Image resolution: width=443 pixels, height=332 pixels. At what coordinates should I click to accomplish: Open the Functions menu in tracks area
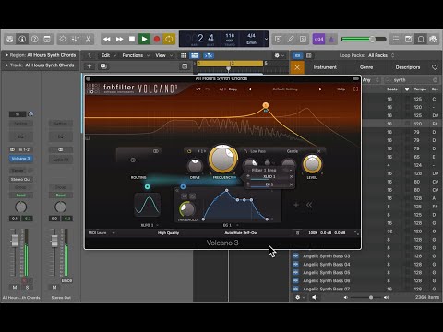point(136,55)
